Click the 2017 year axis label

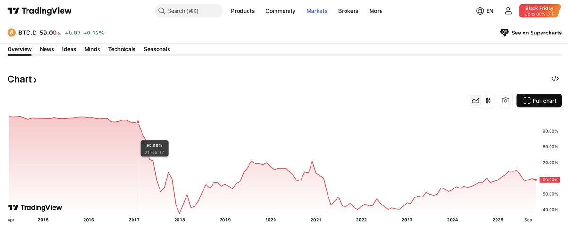coord(134,220)
